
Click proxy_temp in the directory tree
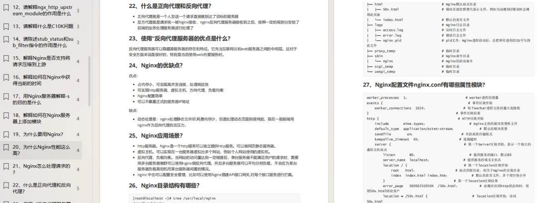pos(384,51)
